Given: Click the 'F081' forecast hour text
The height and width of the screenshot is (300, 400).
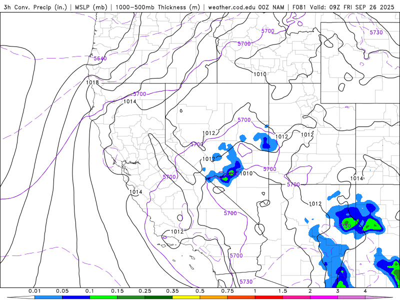Looking at the screenshot, I should (x=299, y=7).
